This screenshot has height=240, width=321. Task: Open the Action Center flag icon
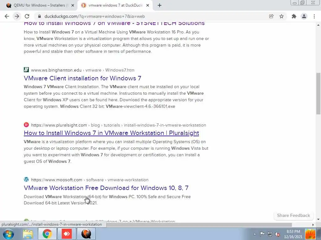[x=262, y=234]
